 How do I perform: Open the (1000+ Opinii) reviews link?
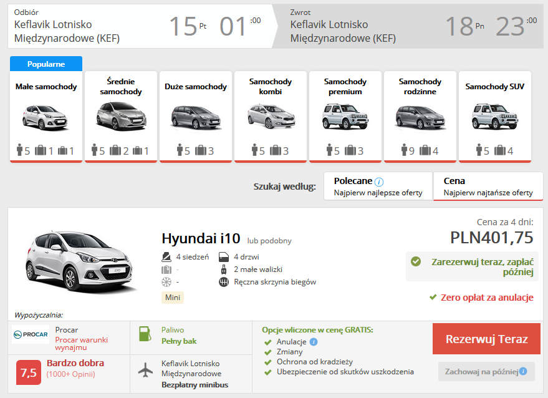click(70, 374)
